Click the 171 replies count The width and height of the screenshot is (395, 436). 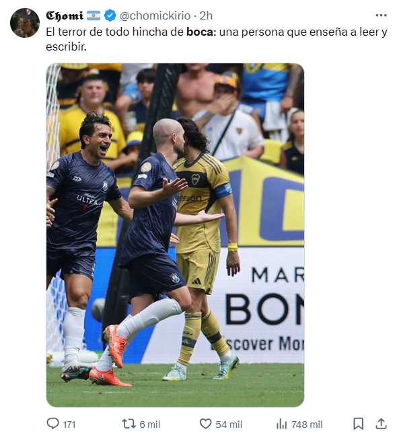69,425
